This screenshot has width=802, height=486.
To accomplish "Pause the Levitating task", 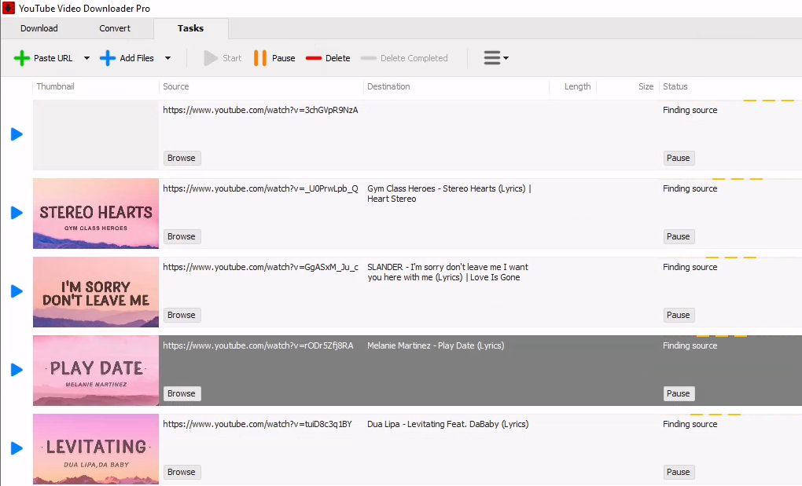I will [679, 473].
